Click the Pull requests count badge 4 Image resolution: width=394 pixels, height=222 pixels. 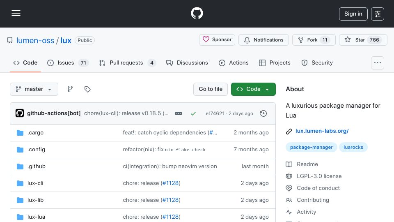152,63
